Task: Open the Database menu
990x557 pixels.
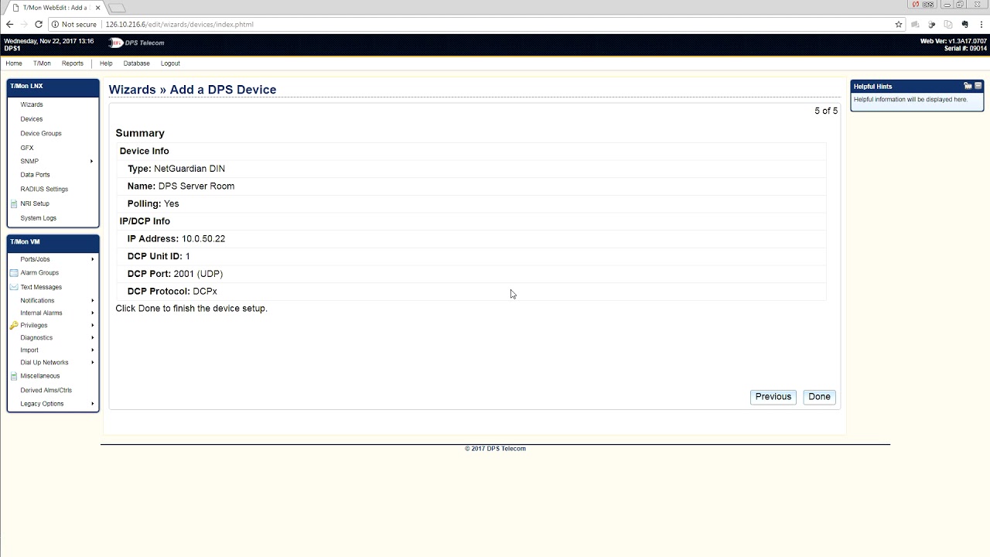Action: (137, 63)
